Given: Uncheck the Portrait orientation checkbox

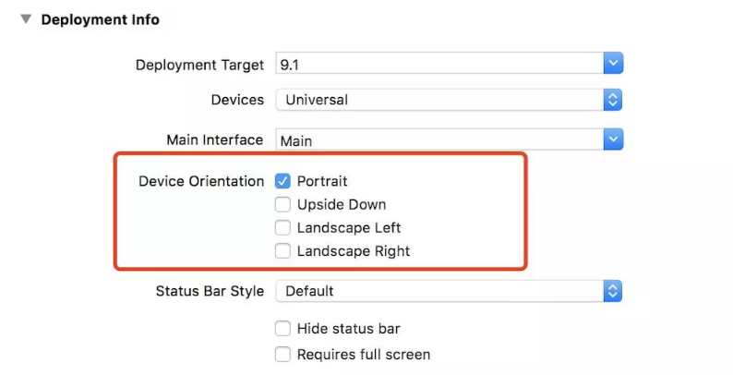Looking at the screenshot, I should 282,181.
